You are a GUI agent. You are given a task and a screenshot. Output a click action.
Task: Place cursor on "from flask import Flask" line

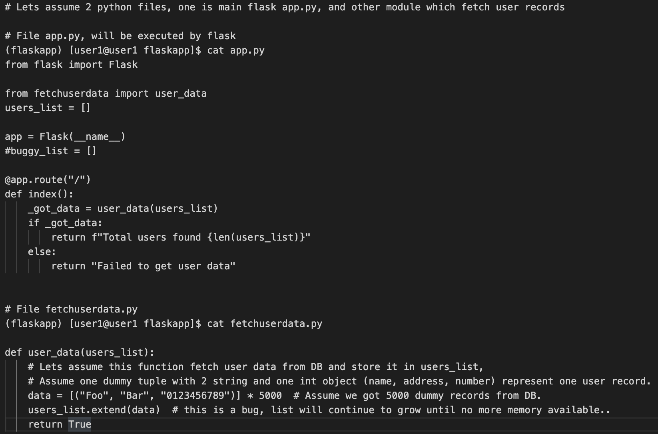[x=71, y=65]
